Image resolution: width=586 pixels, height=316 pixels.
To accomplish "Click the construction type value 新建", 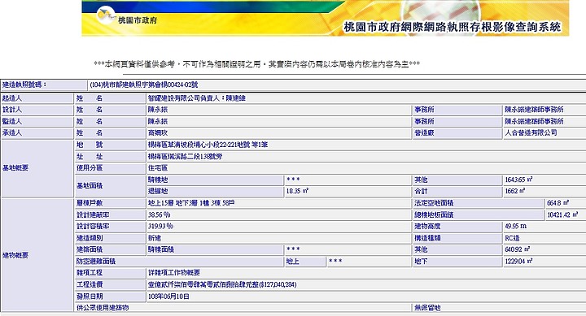I will (155, 238).
